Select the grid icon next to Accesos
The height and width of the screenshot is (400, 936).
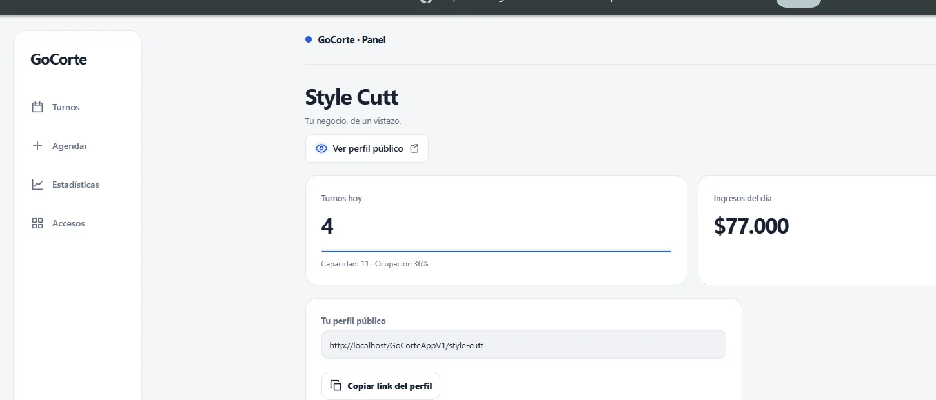(37, 223)
